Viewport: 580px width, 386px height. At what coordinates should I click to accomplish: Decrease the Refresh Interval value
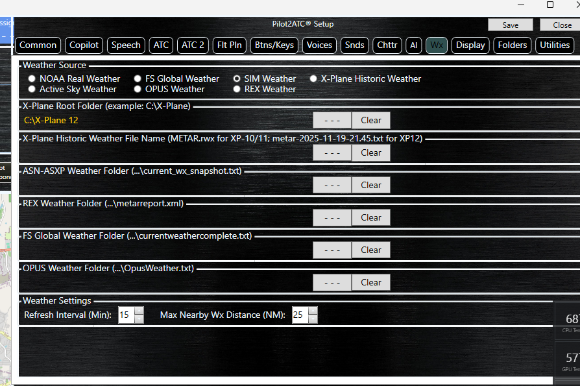139,319
